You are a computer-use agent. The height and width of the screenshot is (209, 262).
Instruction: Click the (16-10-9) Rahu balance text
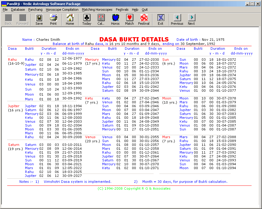(x=16, y=64)
